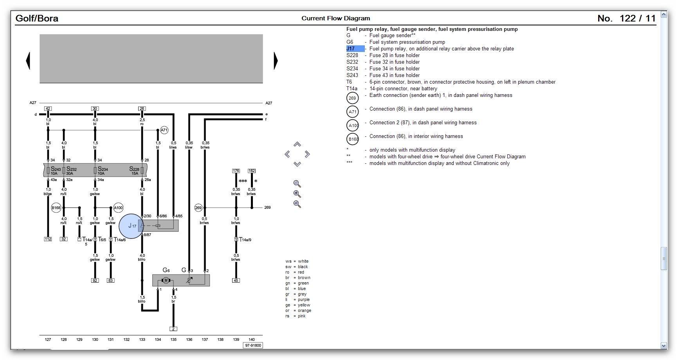Pan the diagram upward using the up arrow
Screen dimensions: 678x360
pyautogui.click(x=297, y=144)
